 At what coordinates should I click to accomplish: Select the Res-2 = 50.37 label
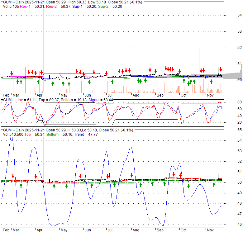coord(56,6)
